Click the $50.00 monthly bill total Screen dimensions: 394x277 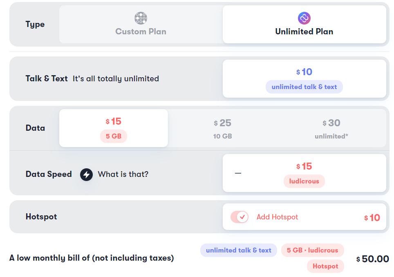pos(373,259)
